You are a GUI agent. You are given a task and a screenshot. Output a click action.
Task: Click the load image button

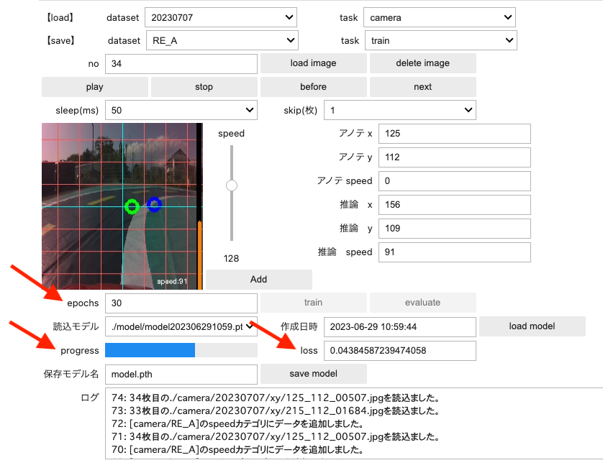314,63
